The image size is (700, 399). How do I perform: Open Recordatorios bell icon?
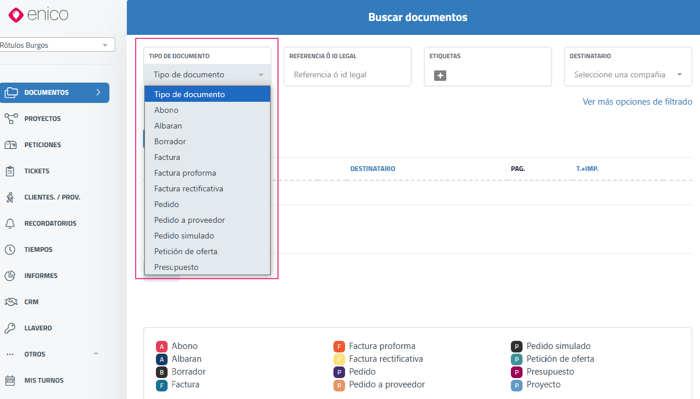pyautogui.click(x=10, y=223)
